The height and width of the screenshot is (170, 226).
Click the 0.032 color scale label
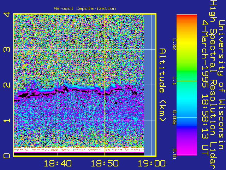[174, 117]
